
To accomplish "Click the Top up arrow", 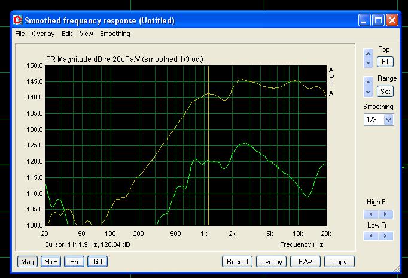I will [x=368, y=54].
